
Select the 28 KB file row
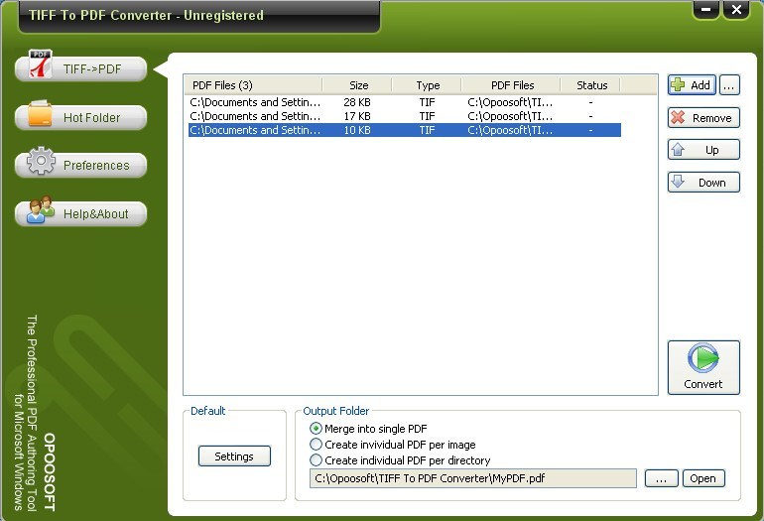point(405,102)
